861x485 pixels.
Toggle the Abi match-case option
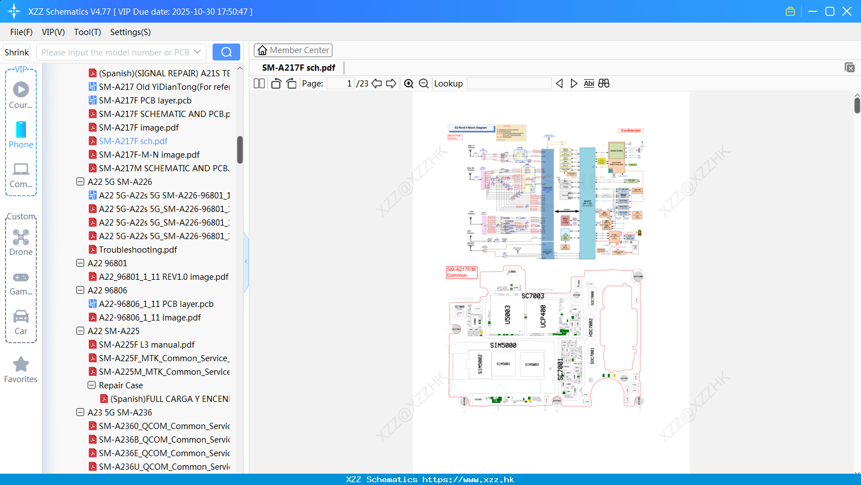pyautogui.click(x=589, y=83)
